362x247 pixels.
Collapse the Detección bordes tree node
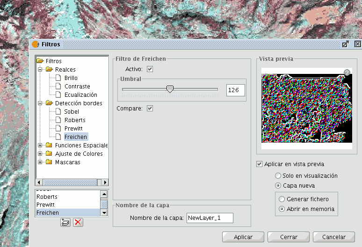[40, 103]
